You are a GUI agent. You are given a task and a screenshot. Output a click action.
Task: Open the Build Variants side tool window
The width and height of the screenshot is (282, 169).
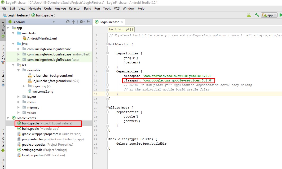3,140
